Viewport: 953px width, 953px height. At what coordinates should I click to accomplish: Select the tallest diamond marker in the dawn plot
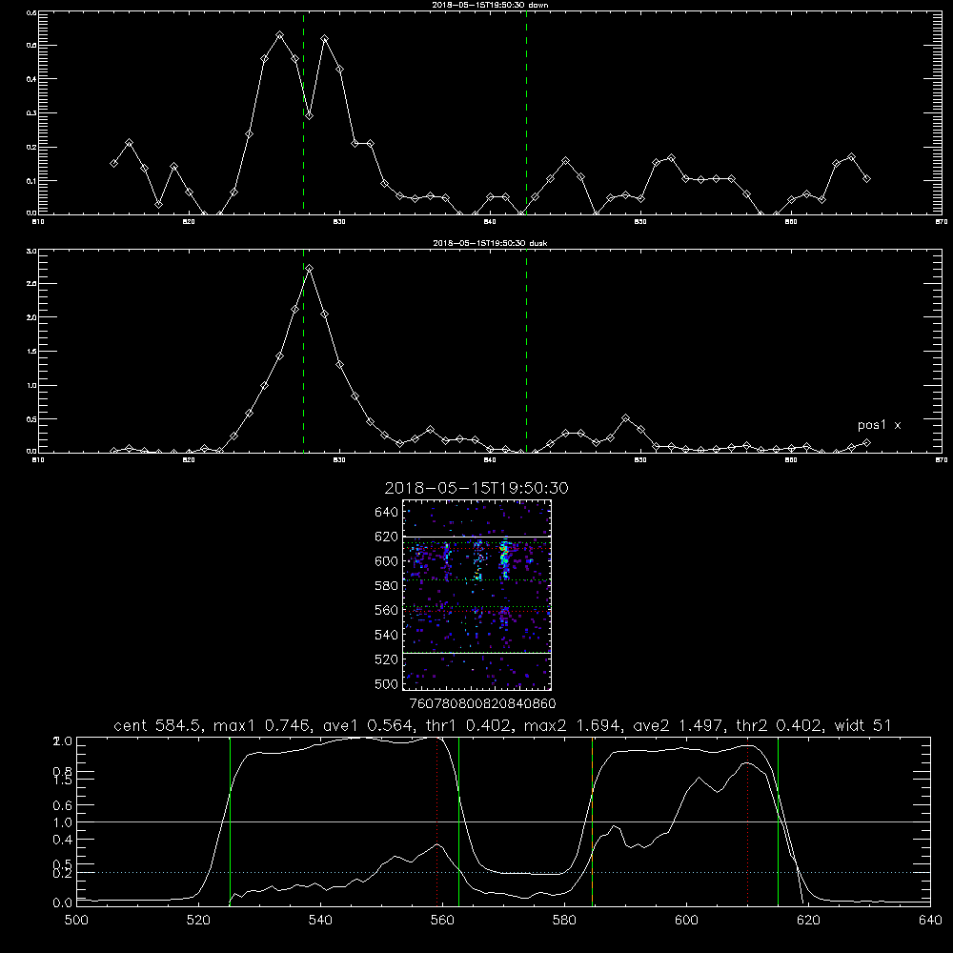279,35
